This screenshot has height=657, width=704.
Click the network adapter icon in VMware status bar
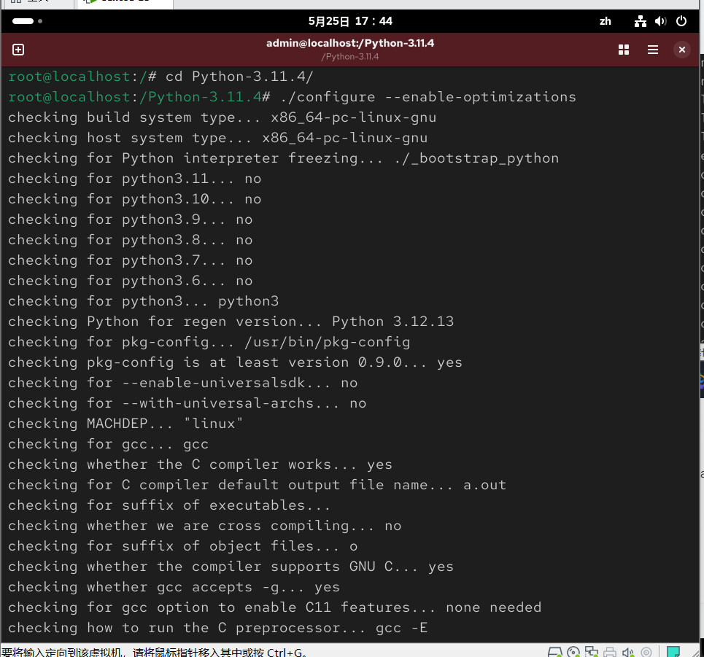tap(592, 652)
